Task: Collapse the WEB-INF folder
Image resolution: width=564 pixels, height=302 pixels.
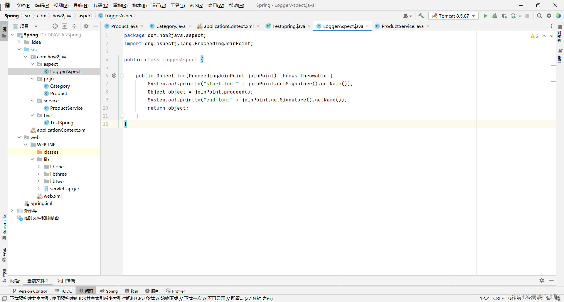Action: click(26, 145)
